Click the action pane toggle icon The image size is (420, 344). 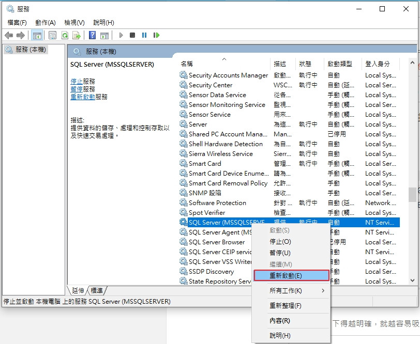point(104,35)
